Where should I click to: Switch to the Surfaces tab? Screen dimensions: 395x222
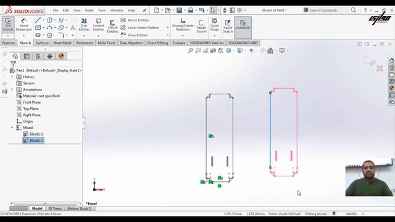tap(42, 43)
